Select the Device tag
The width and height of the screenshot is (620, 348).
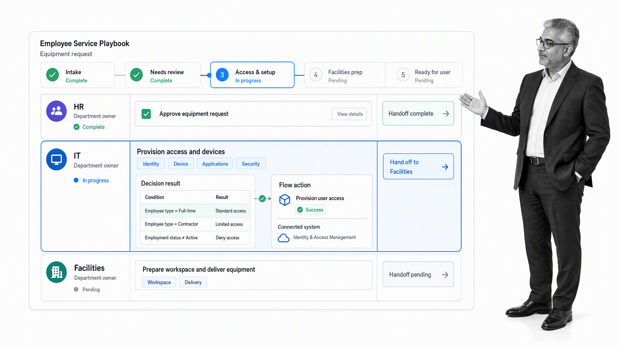click(x=181, y=164)
